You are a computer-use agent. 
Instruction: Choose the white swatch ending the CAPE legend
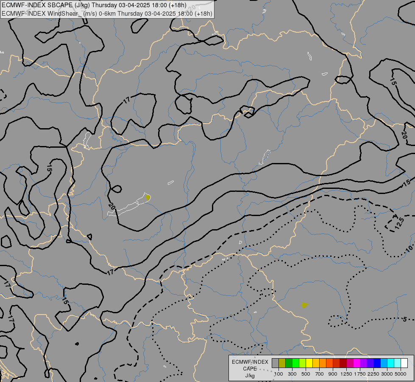pos(404,363)
